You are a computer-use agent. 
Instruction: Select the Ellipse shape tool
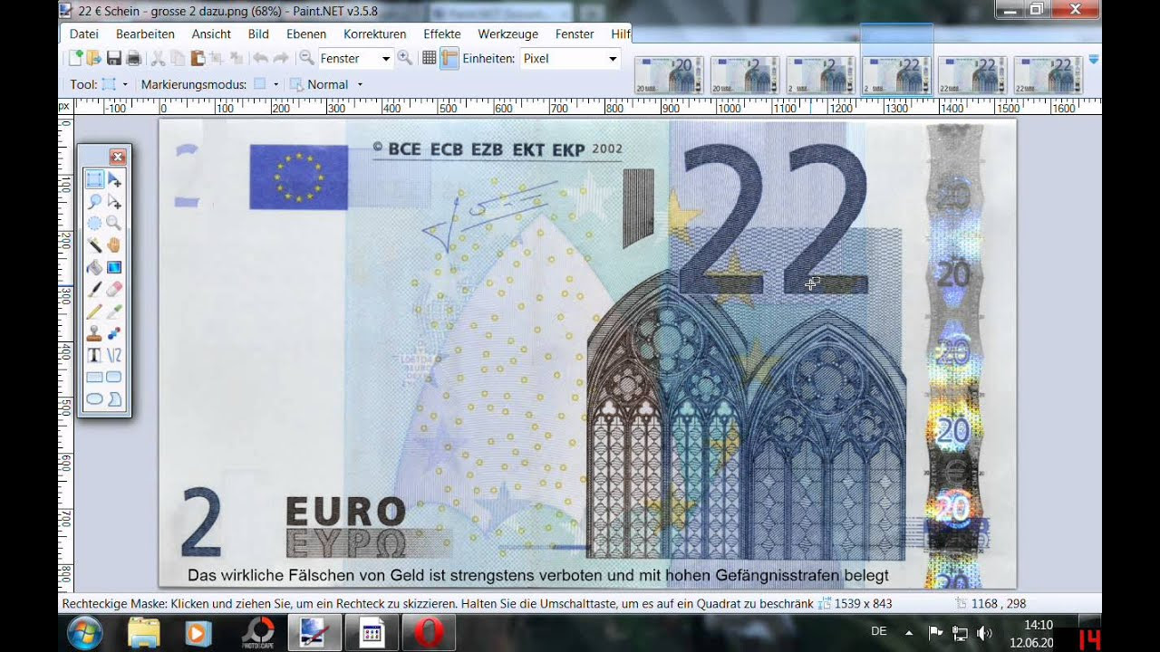coord(94,398)
